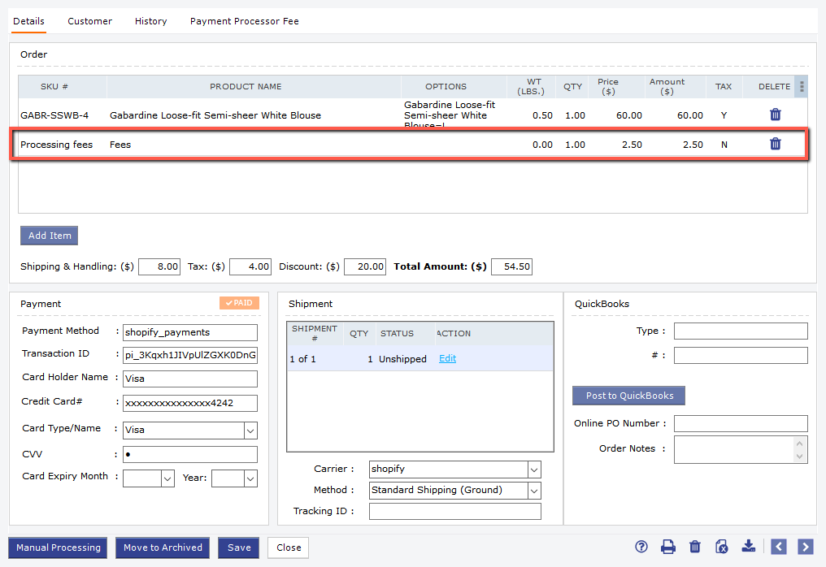The width and height of the screenshot is (826, 567).
Task: Focus the Tax amount field
Action: tap(250, 267)
